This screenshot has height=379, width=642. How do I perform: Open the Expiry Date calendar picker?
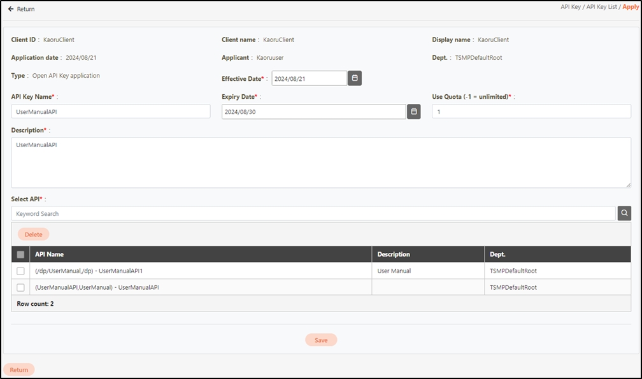[x=414, y=111]
